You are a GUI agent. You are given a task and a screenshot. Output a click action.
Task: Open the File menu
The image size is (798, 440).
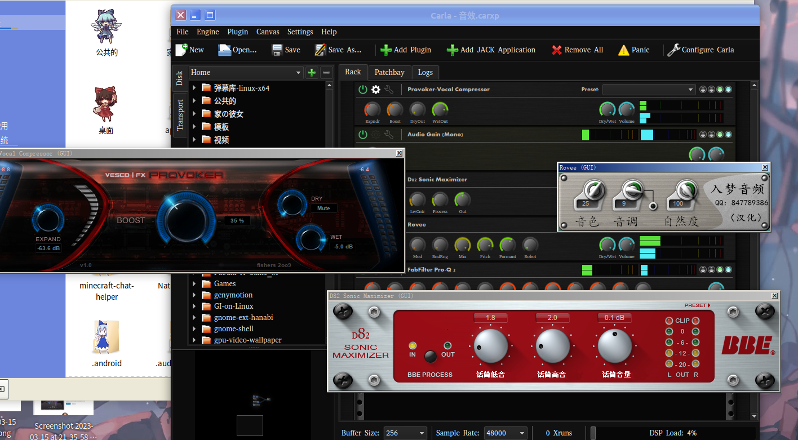click(x=183, y=32)
